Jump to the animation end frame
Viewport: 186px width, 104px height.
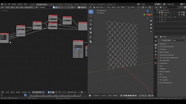point(136,96)
